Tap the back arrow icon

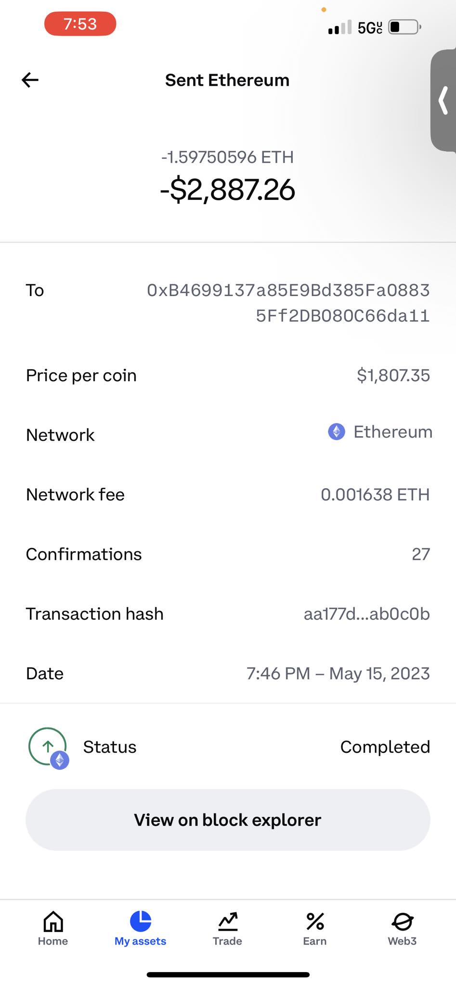30,80
